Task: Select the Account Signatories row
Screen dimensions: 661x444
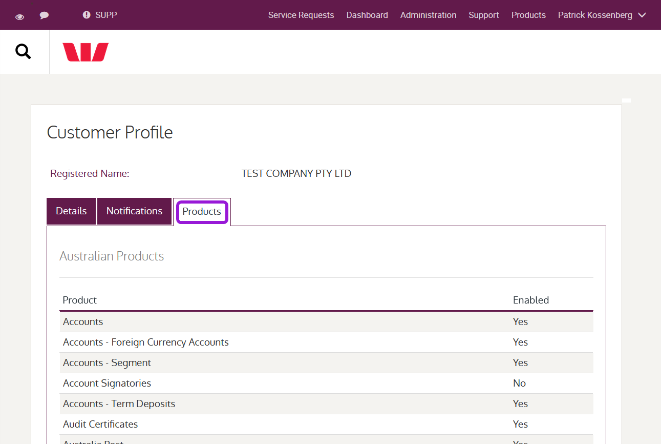Action: tap(326, 384)
